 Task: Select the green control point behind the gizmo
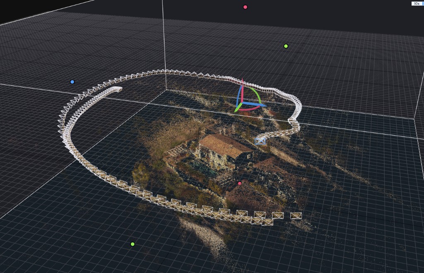coord(286,46)
